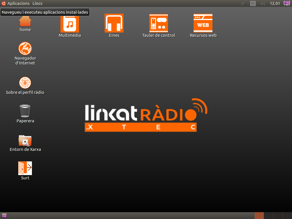Screen dimensions: 292x219
Task: Click the Ubuntu logo in top panel
Action: [4, 3]
